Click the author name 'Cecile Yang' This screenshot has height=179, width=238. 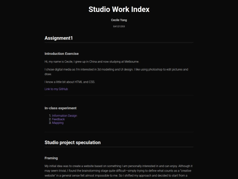(x=119, y=20)
